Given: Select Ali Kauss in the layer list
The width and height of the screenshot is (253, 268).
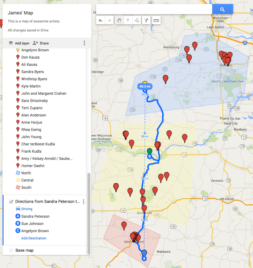Looking at the screenshot, I should click(29, 64).
